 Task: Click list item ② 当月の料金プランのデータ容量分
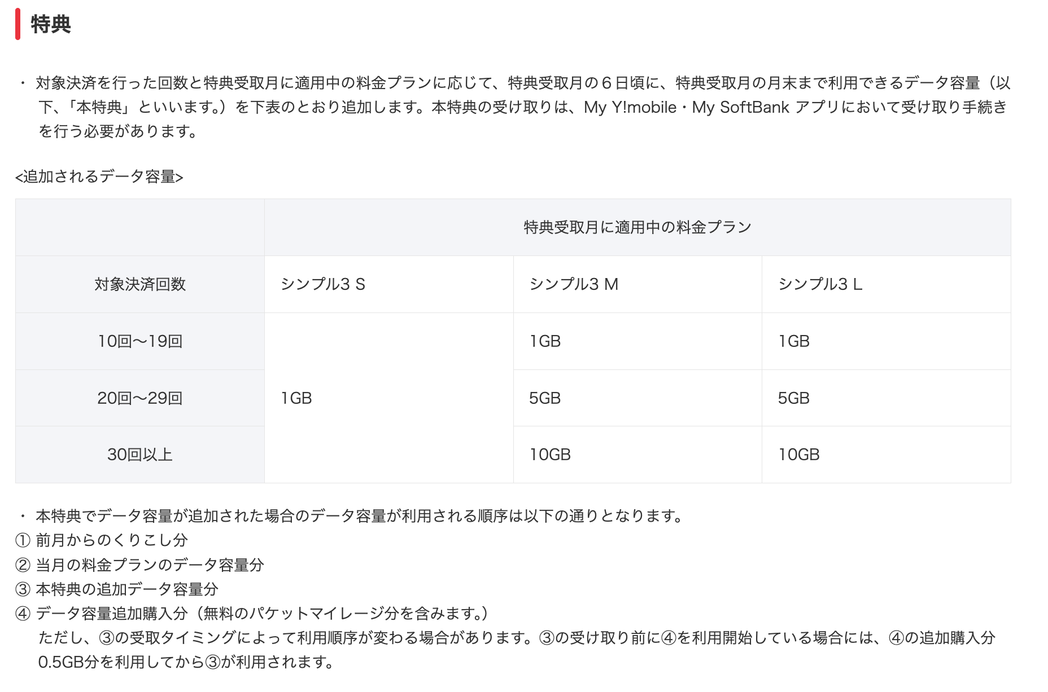[x=140, y=565]
